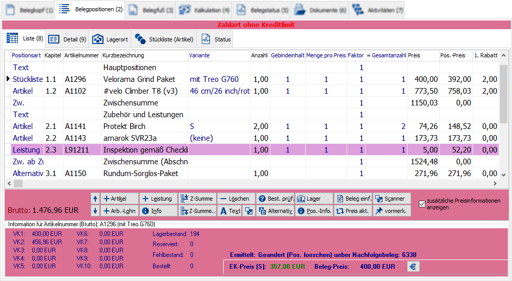Click the Zwischensumme (Abschn row
This screenshot has height=281, width=512.
[251, 162]
